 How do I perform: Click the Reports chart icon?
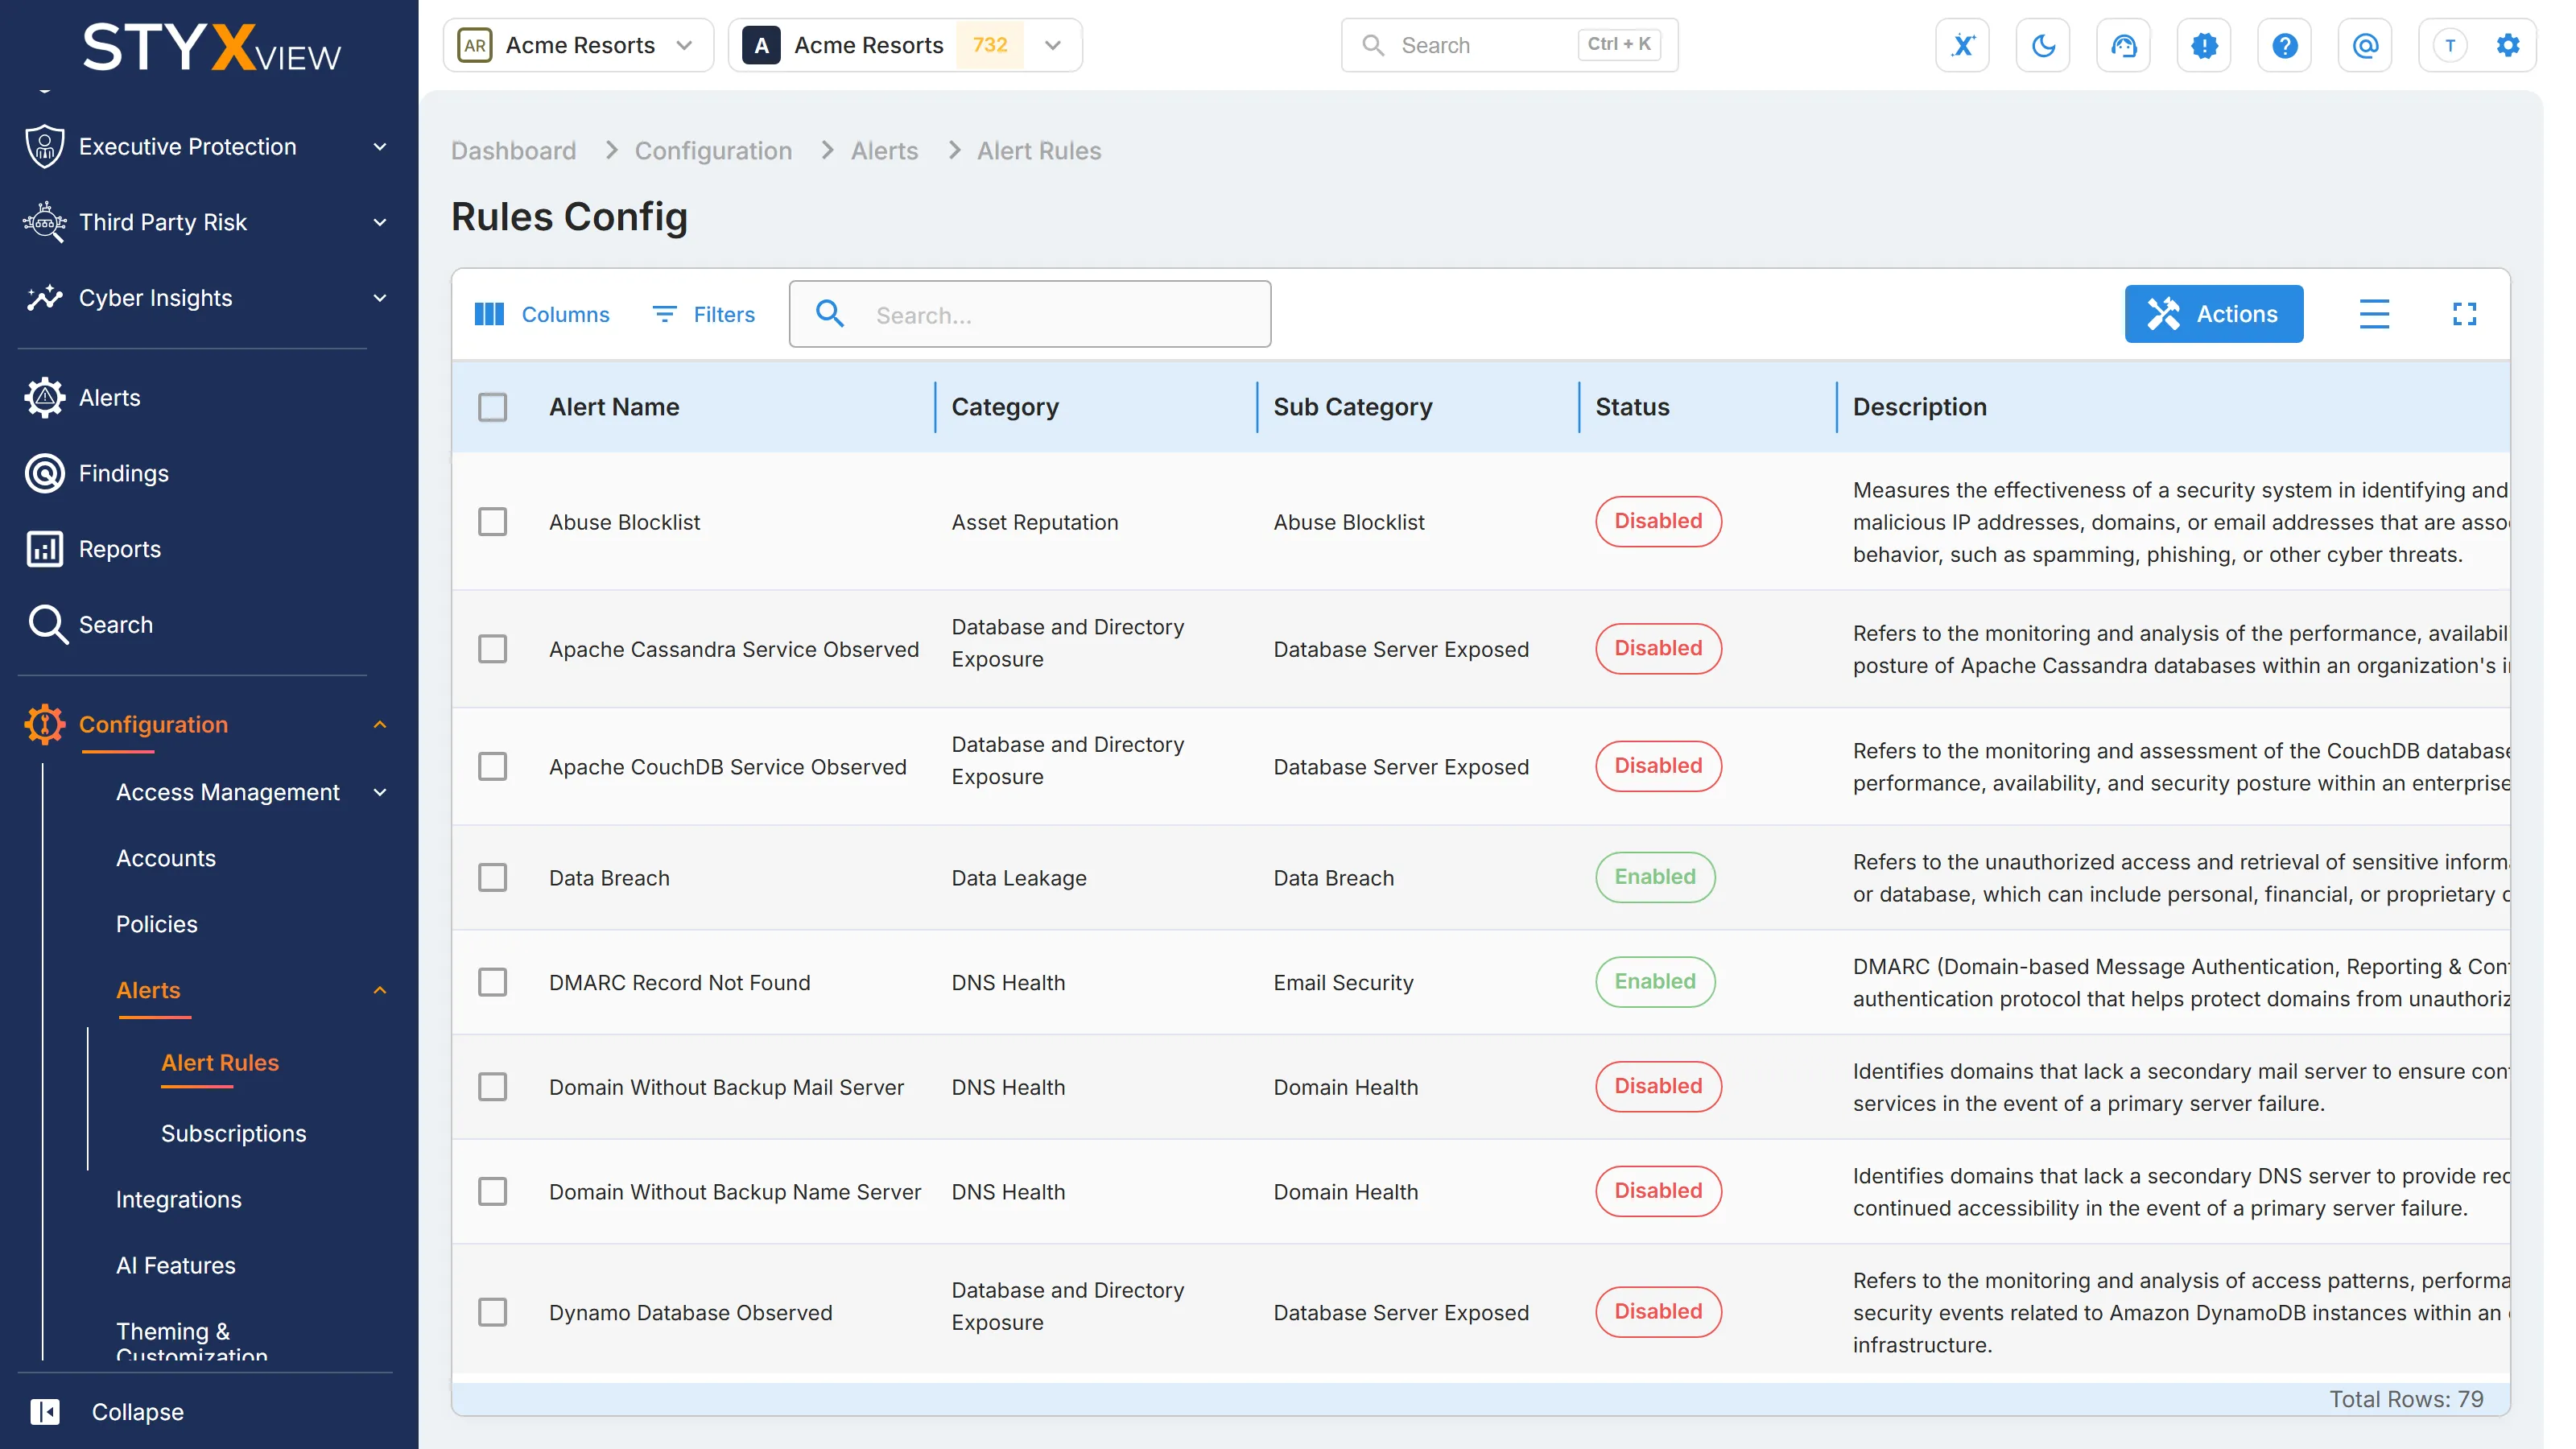pos(44,549)
